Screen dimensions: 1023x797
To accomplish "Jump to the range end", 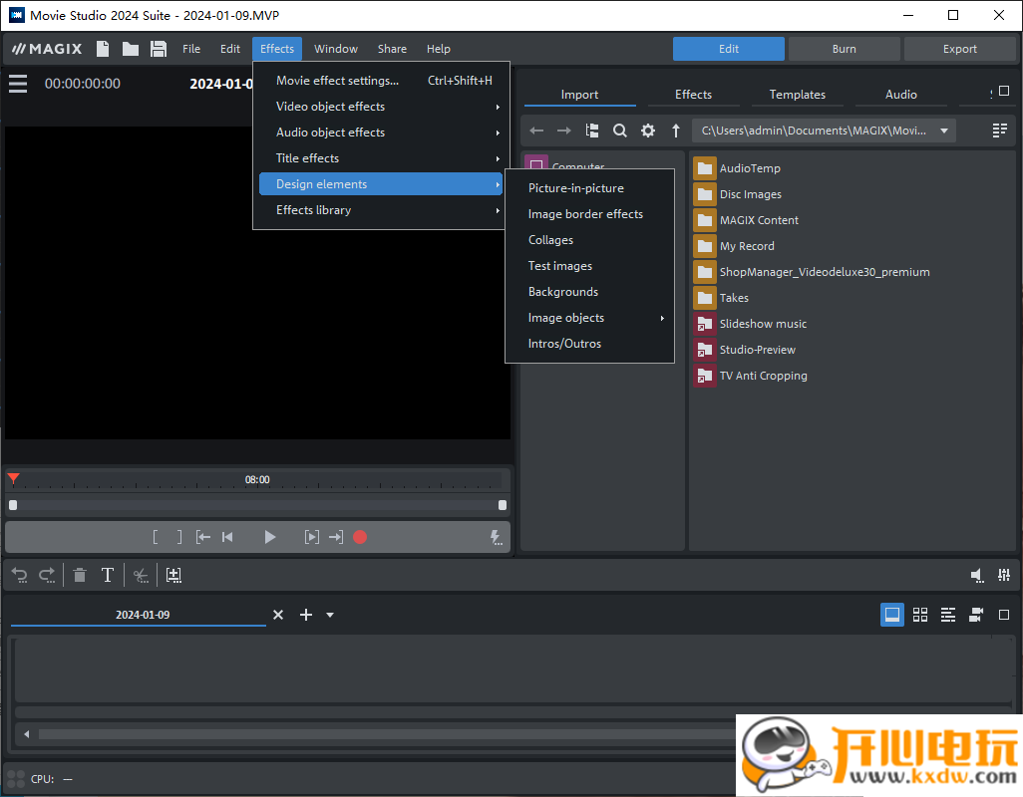I will click(x=336, y=537).
